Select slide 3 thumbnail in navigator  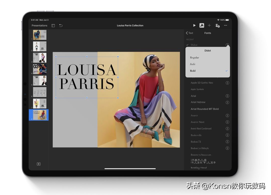coord(40,58)
